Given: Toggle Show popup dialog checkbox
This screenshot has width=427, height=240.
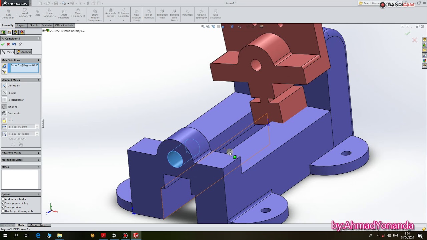Looking at the screenshot, I should [x=3, y=203].
